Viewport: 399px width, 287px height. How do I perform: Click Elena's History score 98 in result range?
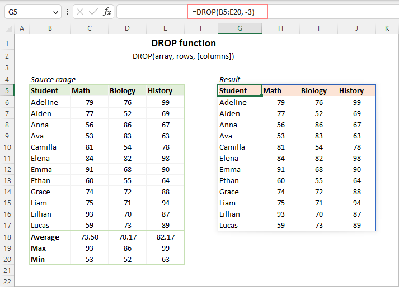coord(357,158)
